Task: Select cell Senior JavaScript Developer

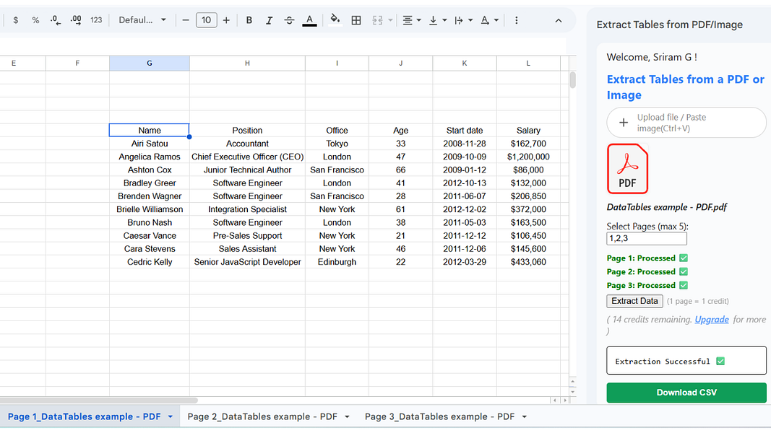Action: [x=247, y=262]
